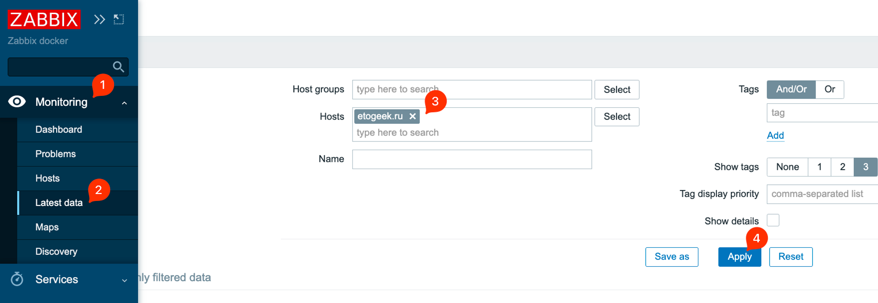The image size is (878, 303).
Task: Select the And/Or tags option
Action: point(791,89)
